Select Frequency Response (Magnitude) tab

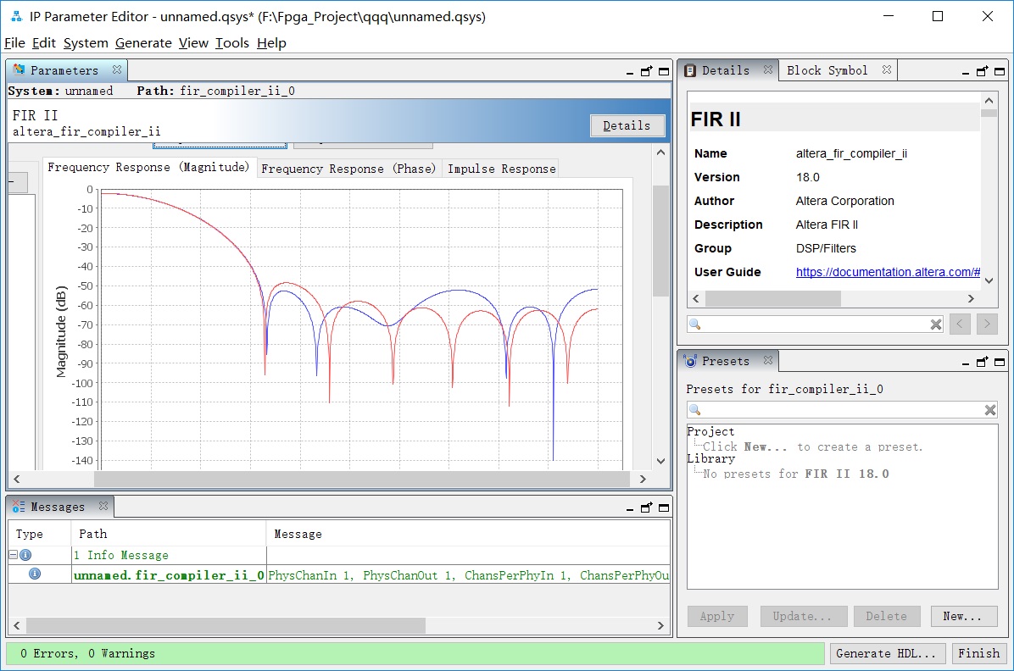point(148,167)
